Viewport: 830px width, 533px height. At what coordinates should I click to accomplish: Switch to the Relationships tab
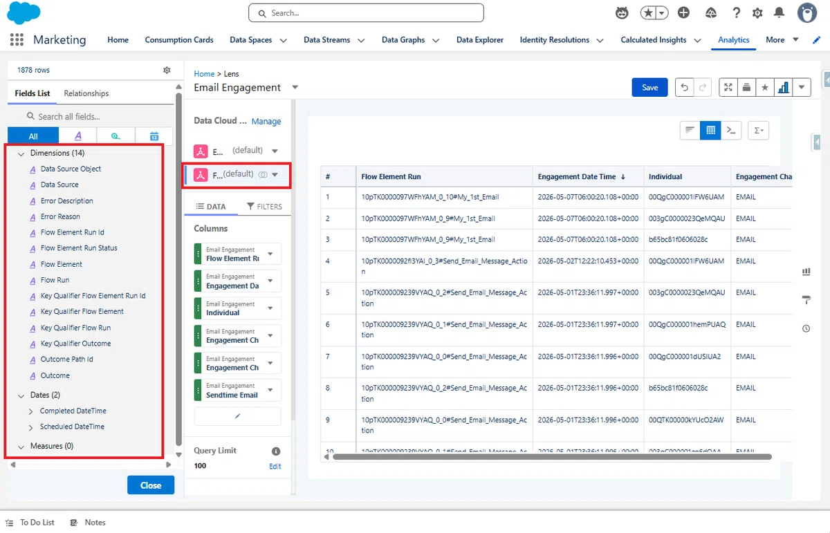tap(86, 93)
